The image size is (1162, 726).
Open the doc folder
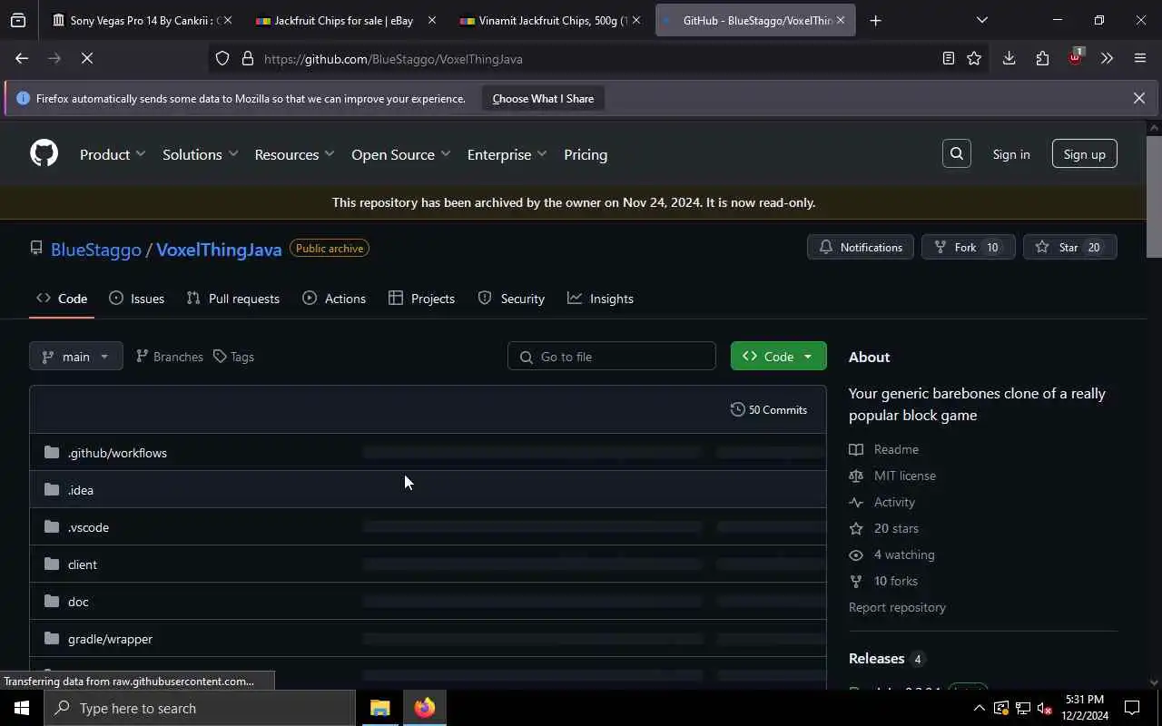click(x=78, y=602)
